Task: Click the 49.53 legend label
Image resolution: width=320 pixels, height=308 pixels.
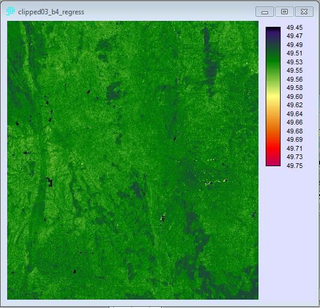Action: 294,62
